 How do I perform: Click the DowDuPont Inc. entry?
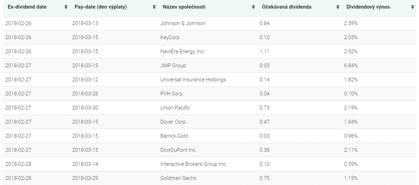178,150
